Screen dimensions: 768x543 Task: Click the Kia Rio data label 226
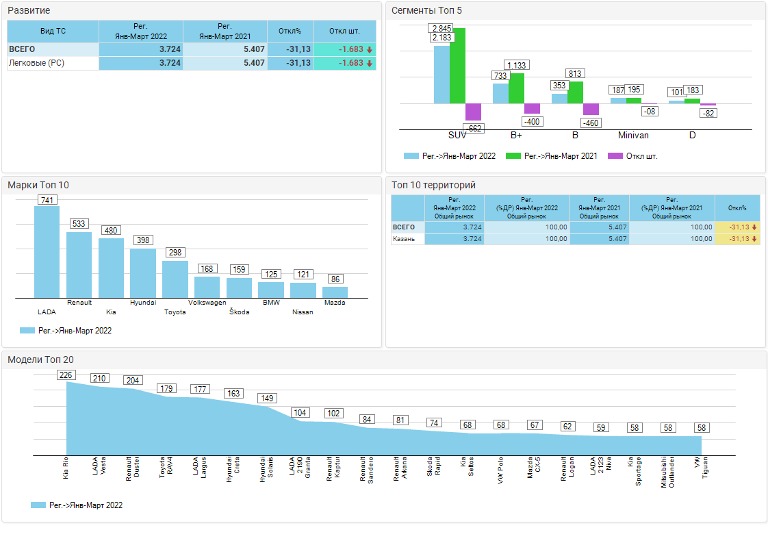pos(66,375)
